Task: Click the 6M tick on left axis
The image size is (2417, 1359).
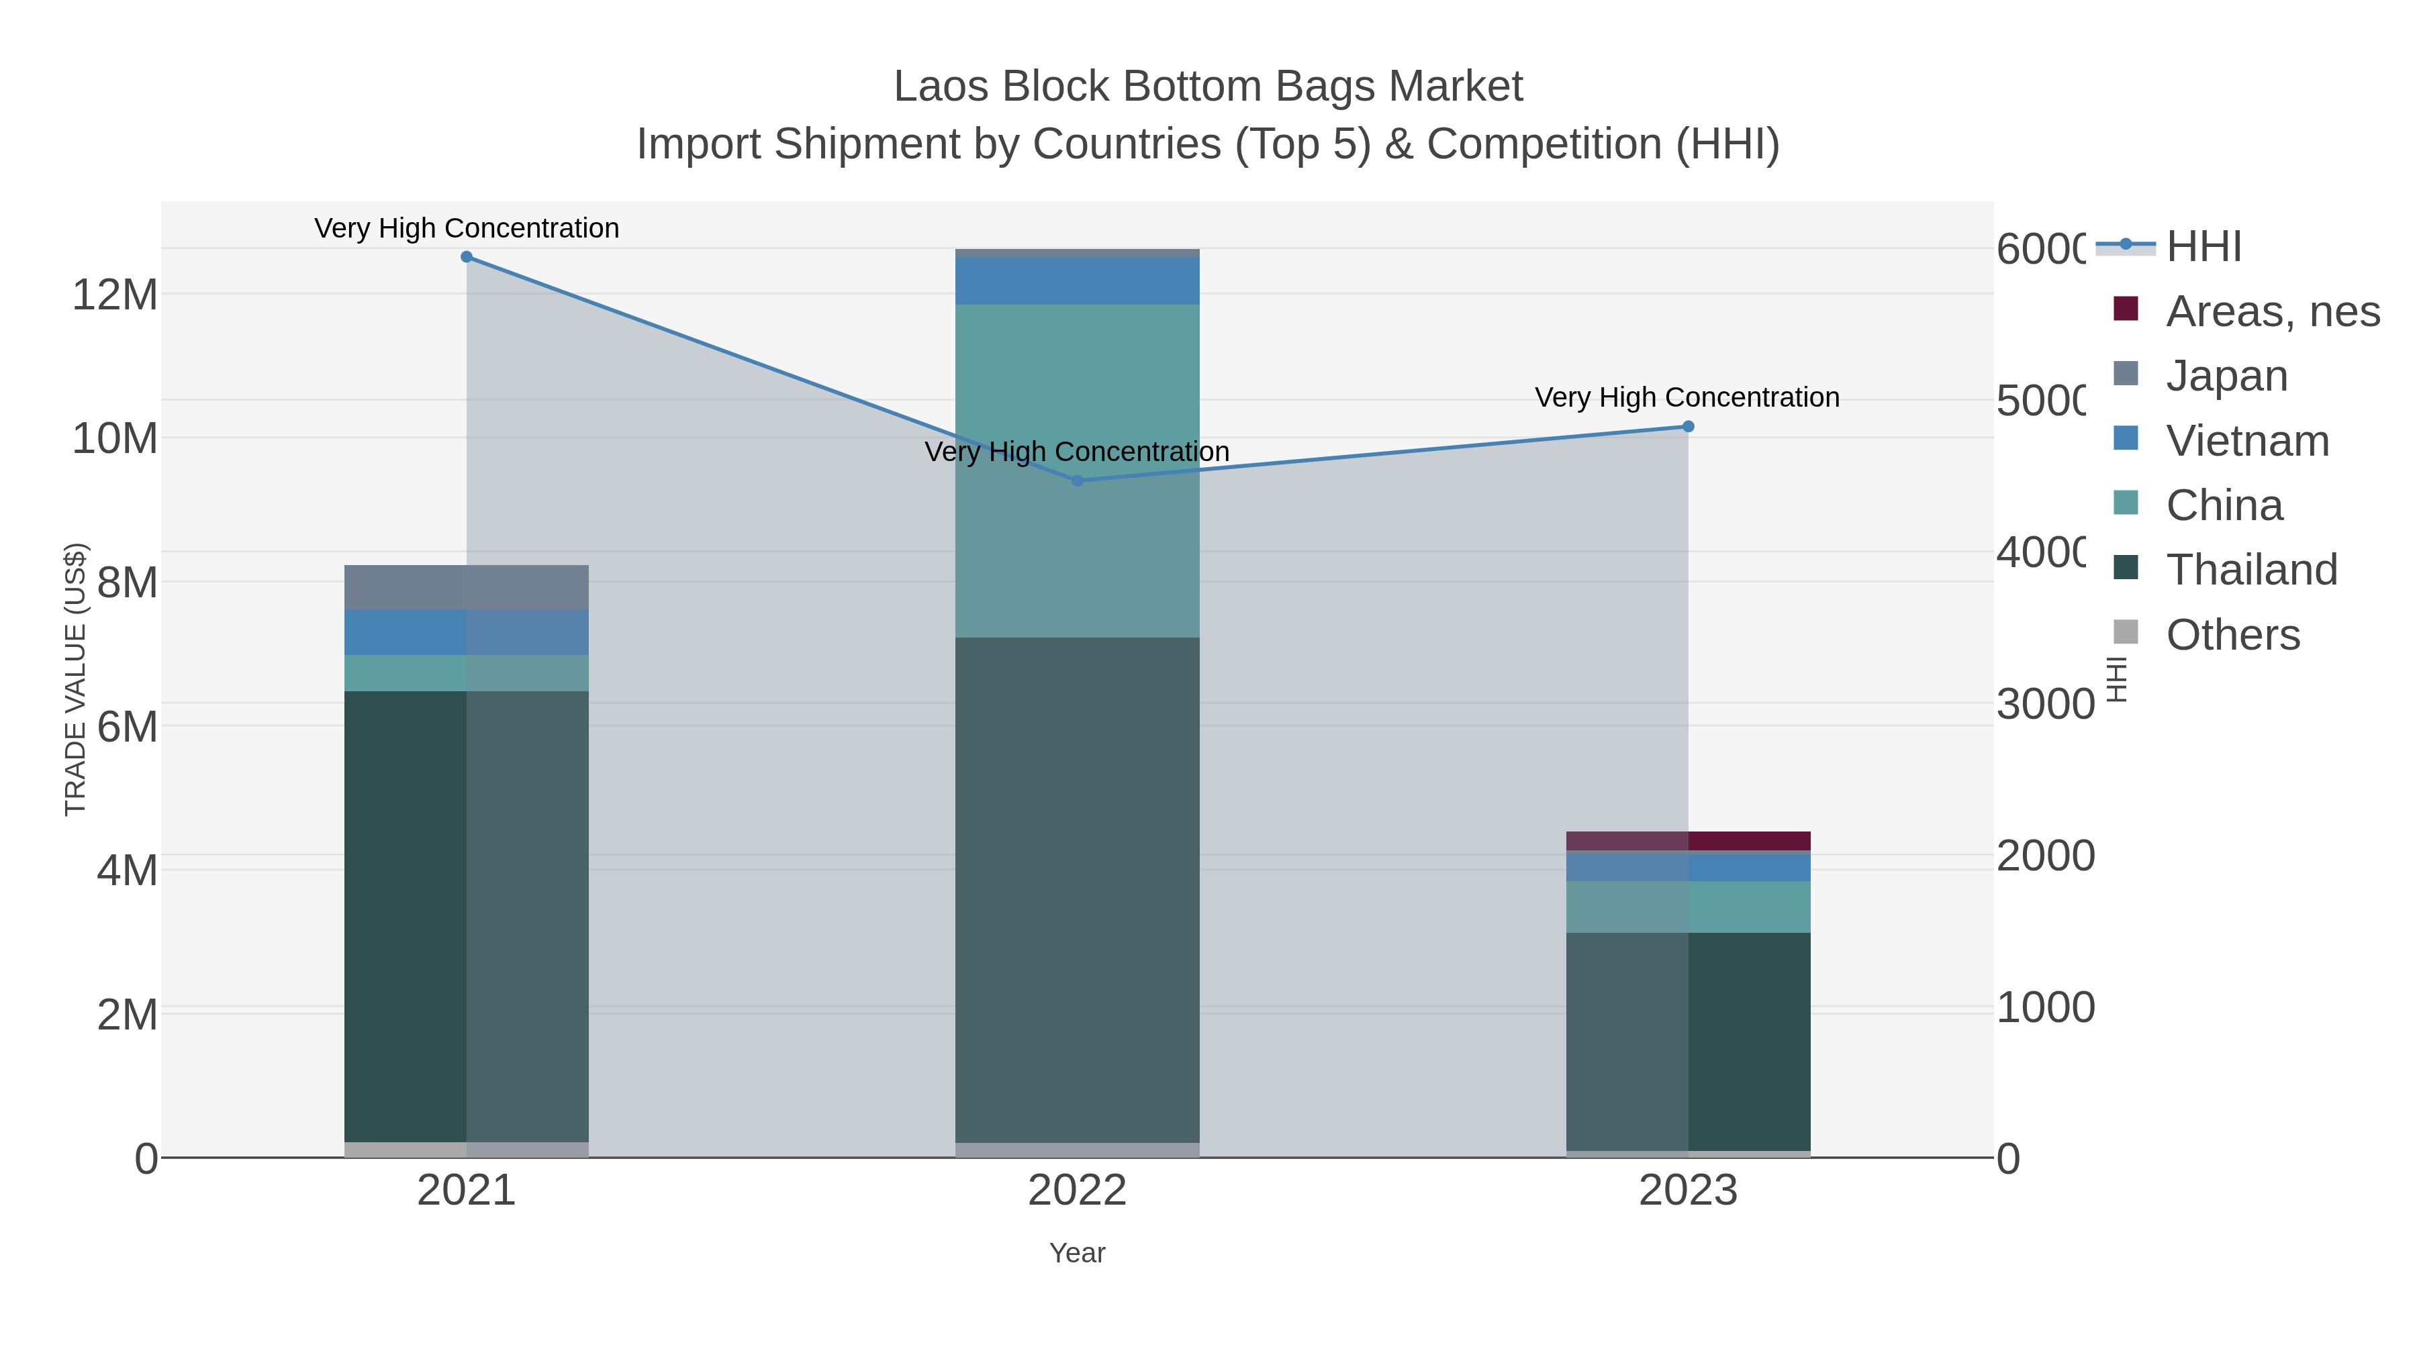Action: tap(128, 726)
